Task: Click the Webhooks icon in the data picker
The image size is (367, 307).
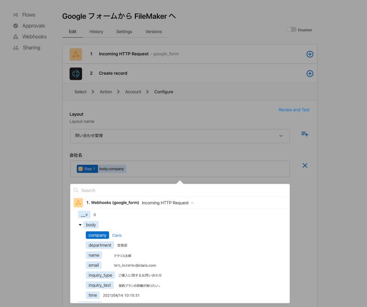Action: tap(78, 203)
